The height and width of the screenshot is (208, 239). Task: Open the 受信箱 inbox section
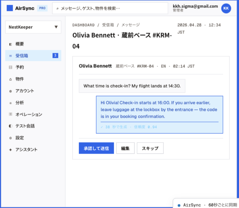[33, 56]
